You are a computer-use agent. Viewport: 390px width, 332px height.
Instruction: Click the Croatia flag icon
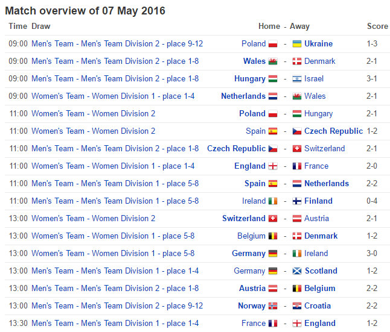click(x=297, y=306)
